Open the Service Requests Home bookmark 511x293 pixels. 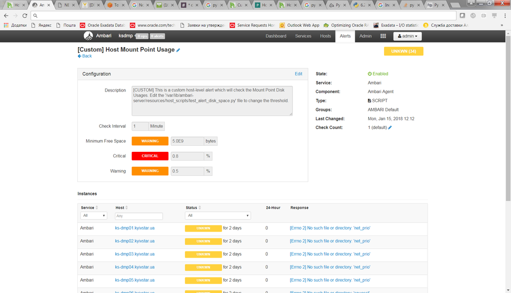pyautogui.click(x=252, y=25)
